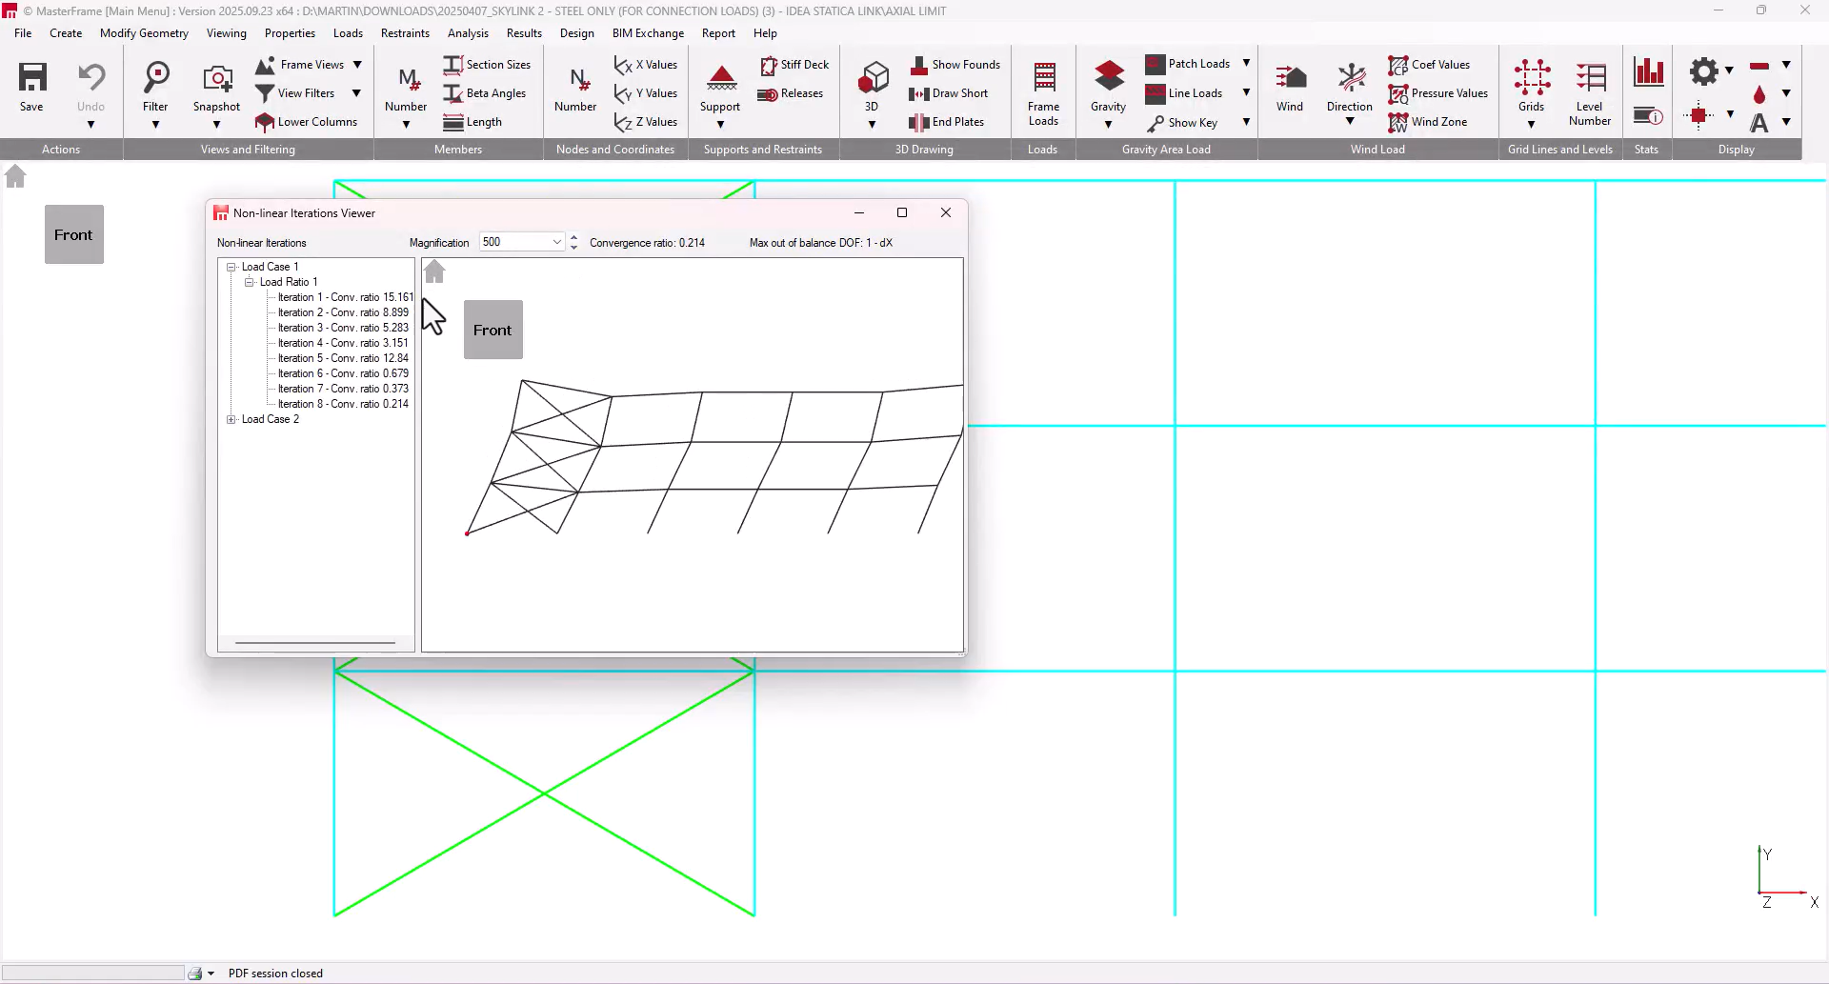Toggle X Values display

click(x=646, y=65)
